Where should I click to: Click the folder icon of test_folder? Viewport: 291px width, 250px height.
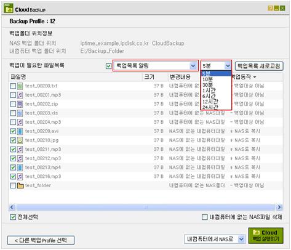20,185
